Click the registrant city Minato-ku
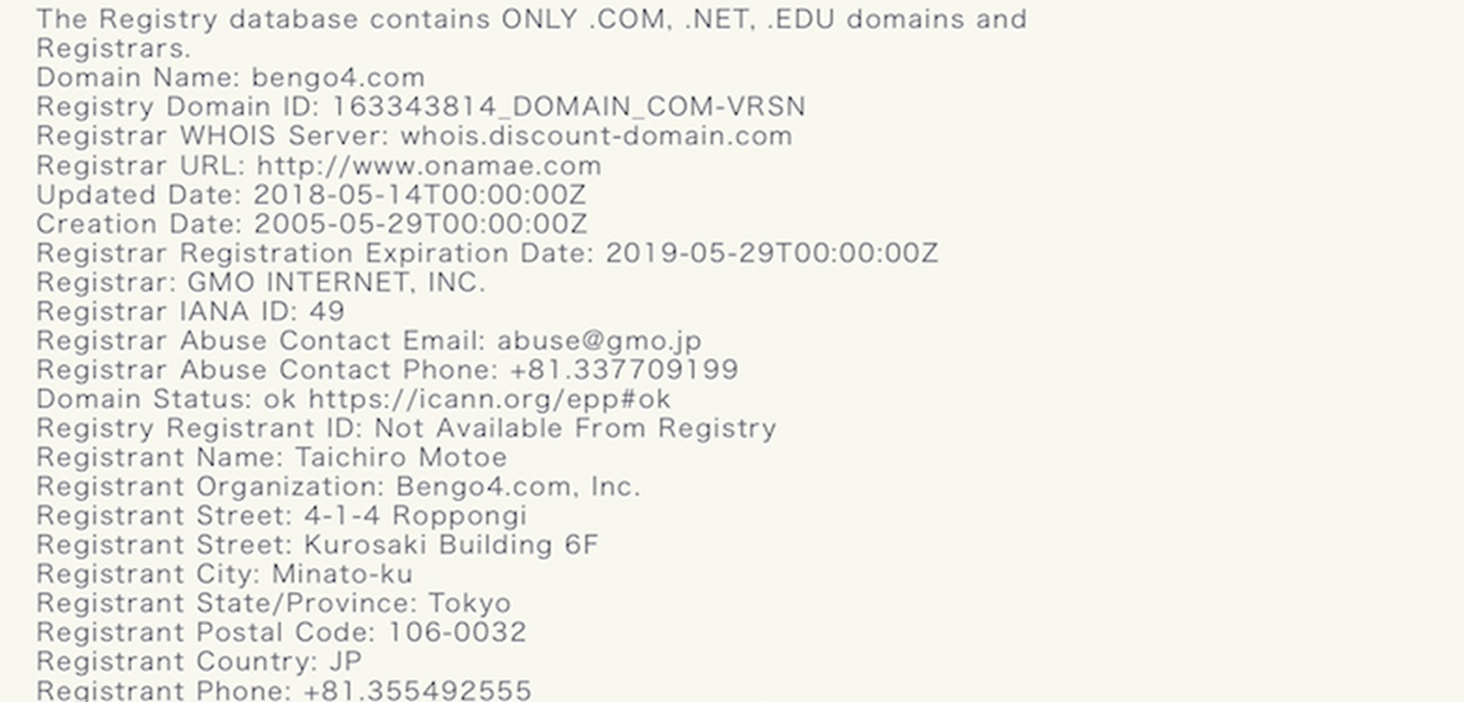 coord(342,574)
